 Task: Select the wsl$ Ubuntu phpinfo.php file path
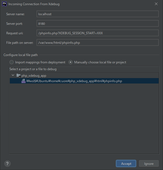point(74,81)
